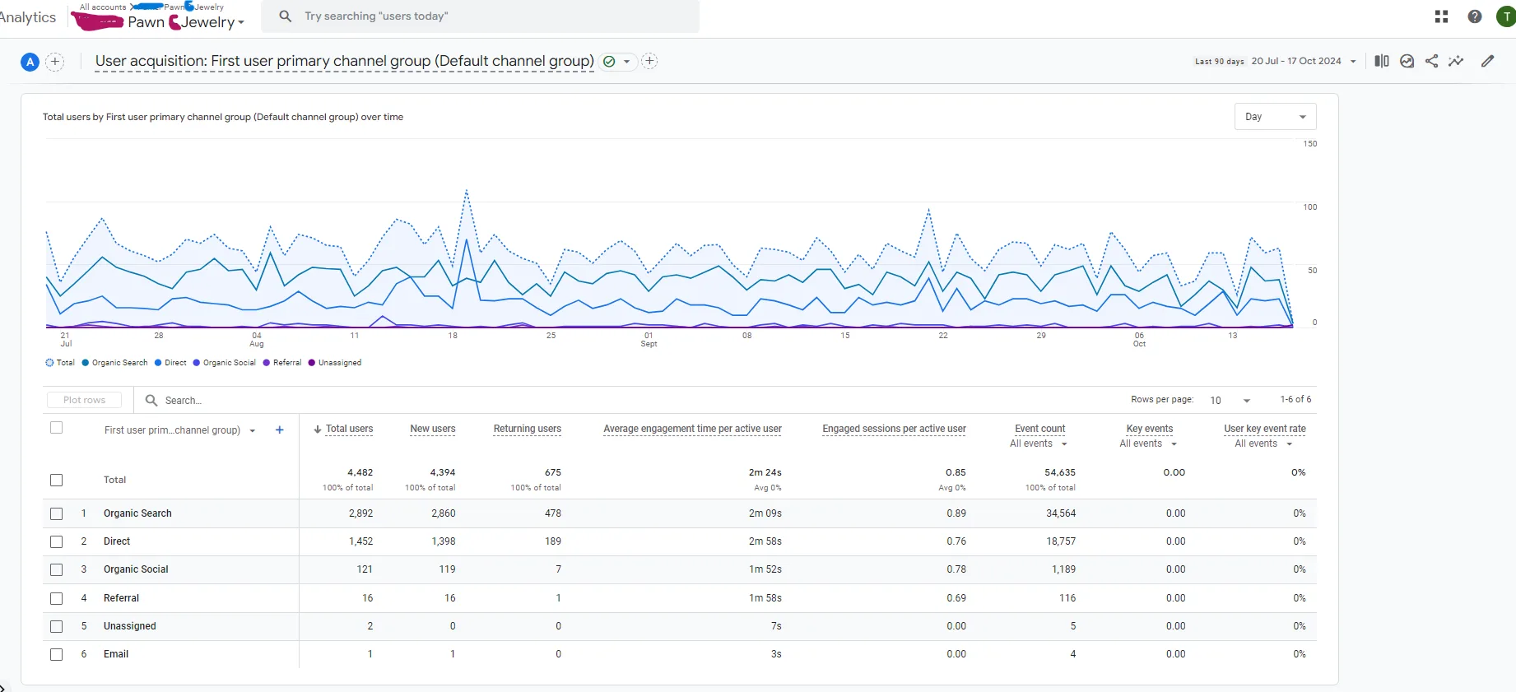Open the Day granularity dropdown
This screenshot has width=1516, height=692.
[1275, 117]
